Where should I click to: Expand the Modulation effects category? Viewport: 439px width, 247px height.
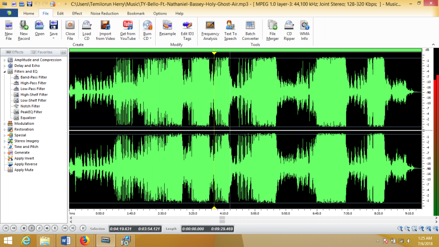coord(5,123)
